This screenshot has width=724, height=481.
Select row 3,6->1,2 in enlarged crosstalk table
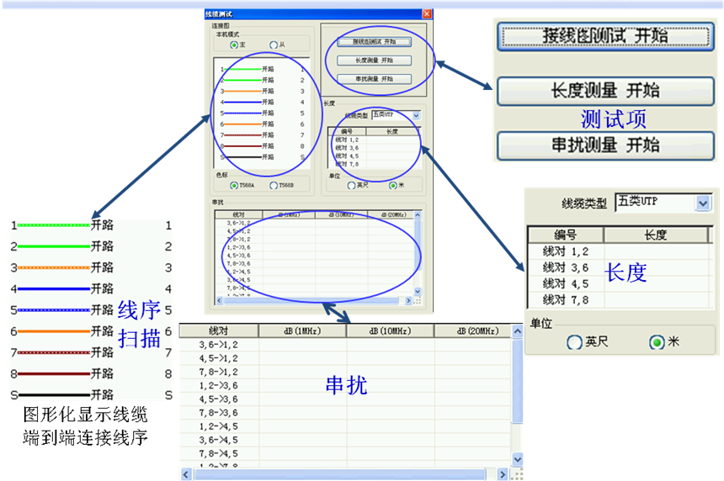tap(218, 346)
